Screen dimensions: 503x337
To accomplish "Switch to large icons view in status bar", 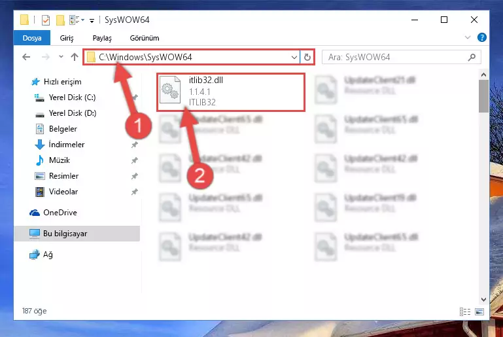I will (479, 311).
